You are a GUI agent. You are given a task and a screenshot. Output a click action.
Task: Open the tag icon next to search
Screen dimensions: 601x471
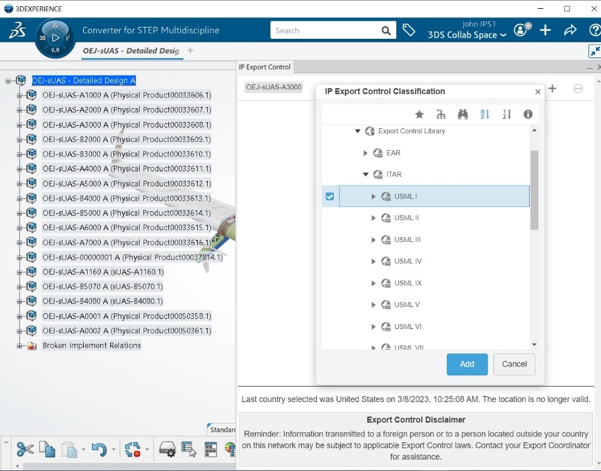point(409,30)
